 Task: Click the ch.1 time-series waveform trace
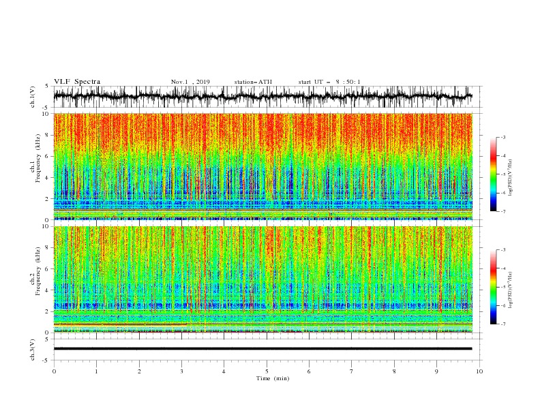tap(262, 97)
